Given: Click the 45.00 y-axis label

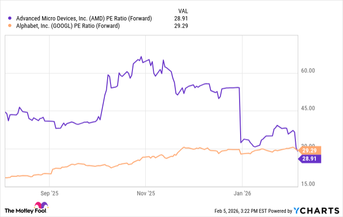Looking at the screenshot, I should tap(310, 108).
